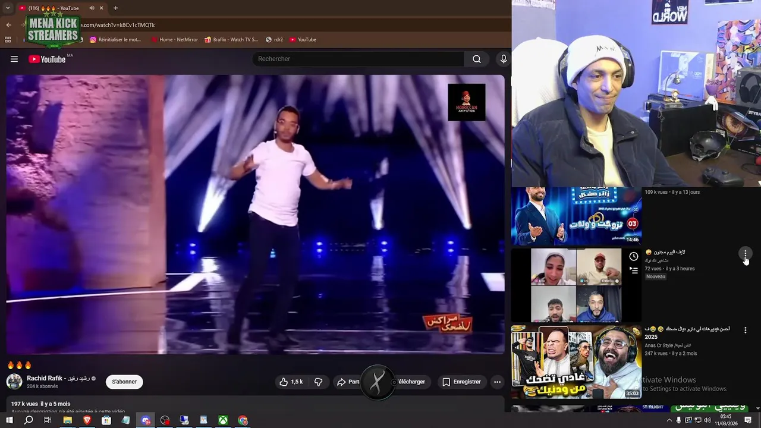
Task: Open options menu for Anas Cr Style video
Action: (x=746, y=330)
